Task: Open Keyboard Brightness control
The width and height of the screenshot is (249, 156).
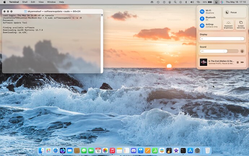Action: 228,25
